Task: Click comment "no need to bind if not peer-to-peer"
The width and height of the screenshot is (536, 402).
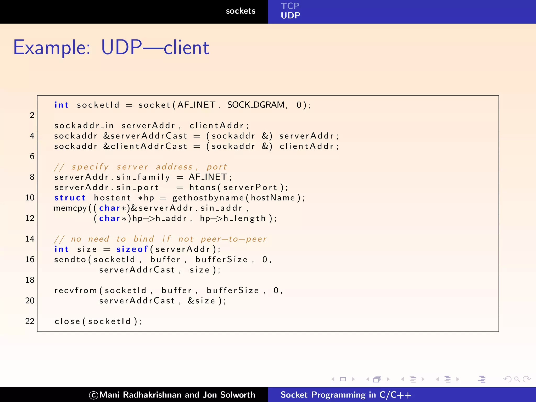Action: (x=160, y=239)
